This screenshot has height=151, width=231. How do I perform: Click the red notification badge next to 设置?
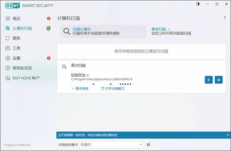click(49, 58)
